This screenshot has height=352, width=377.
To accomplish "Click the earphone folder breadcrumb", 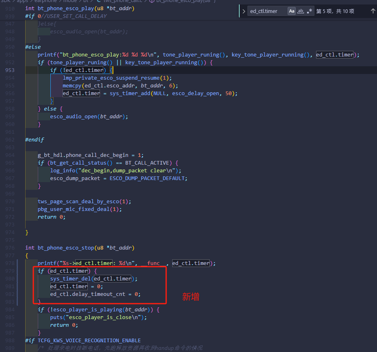I will pyautogui.click(x=45, y=1).
